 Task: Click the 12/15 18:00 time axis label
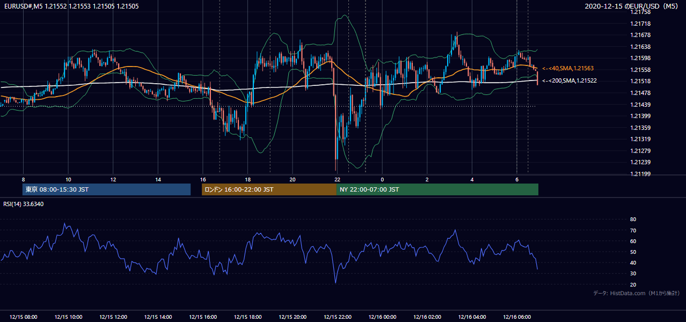tap(247, 317)
